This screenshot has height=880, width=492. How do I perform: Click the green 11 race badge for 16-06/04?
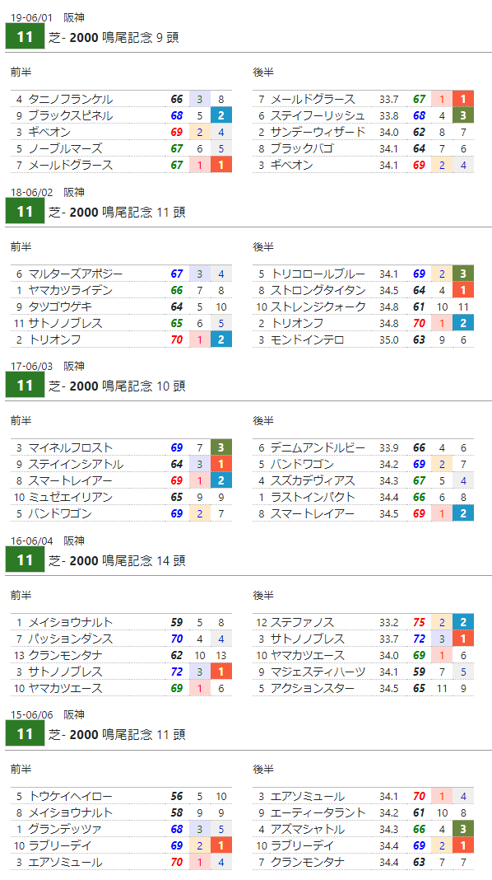25,560
